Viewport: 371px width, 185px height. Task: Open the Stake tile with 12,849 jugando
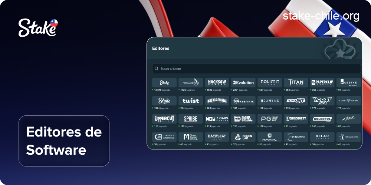coord(164,83)
